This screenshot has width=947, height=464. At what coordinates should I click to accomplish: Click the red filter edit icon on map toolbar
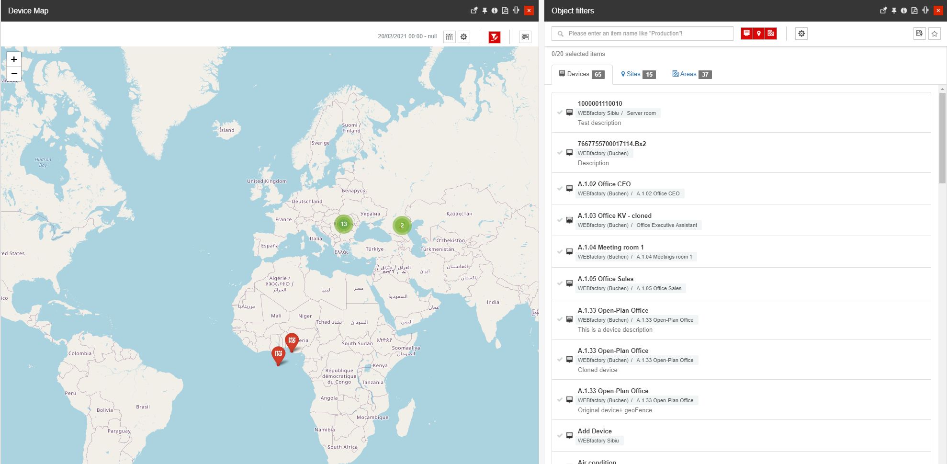point(494,37)
